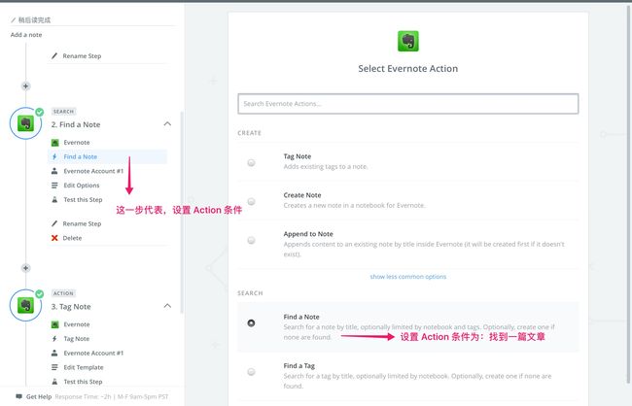This screenshot has height=406, width=632.
Task: Click the small Evernote icon under step 3
Action: pos(54,324)
